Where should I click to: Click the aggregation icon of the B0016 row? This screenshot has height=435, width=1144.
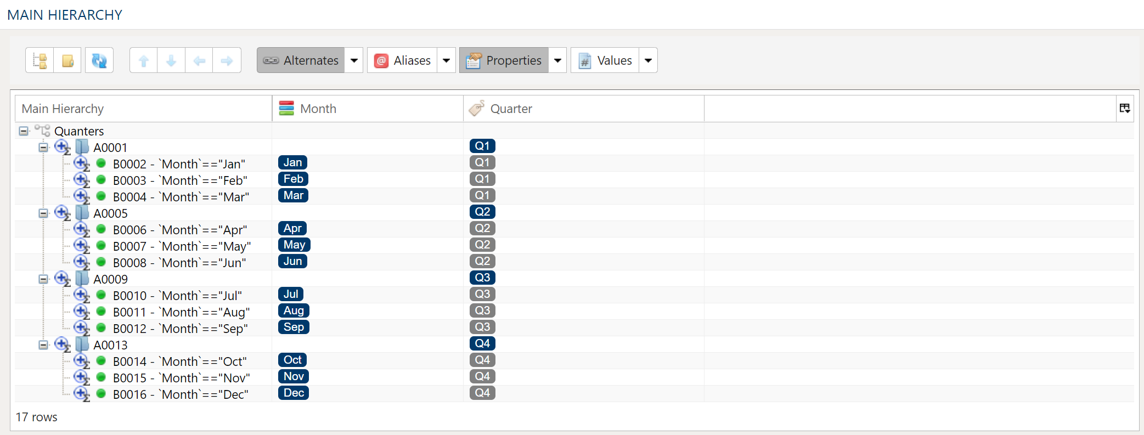click(x=82, y=394)
